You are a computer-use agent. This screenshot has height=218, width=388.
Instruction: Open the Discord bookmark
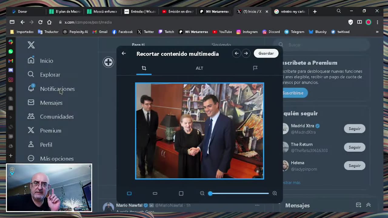[271, 32]
